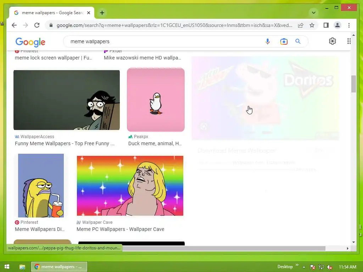
Task: Search by image camera icon
Action: point(284,41)
